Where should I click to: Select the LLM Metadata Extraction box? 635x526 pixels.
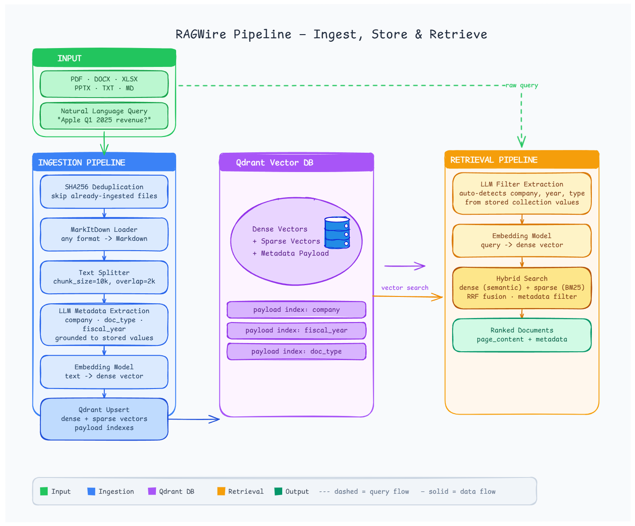click(x=104, y=324)
